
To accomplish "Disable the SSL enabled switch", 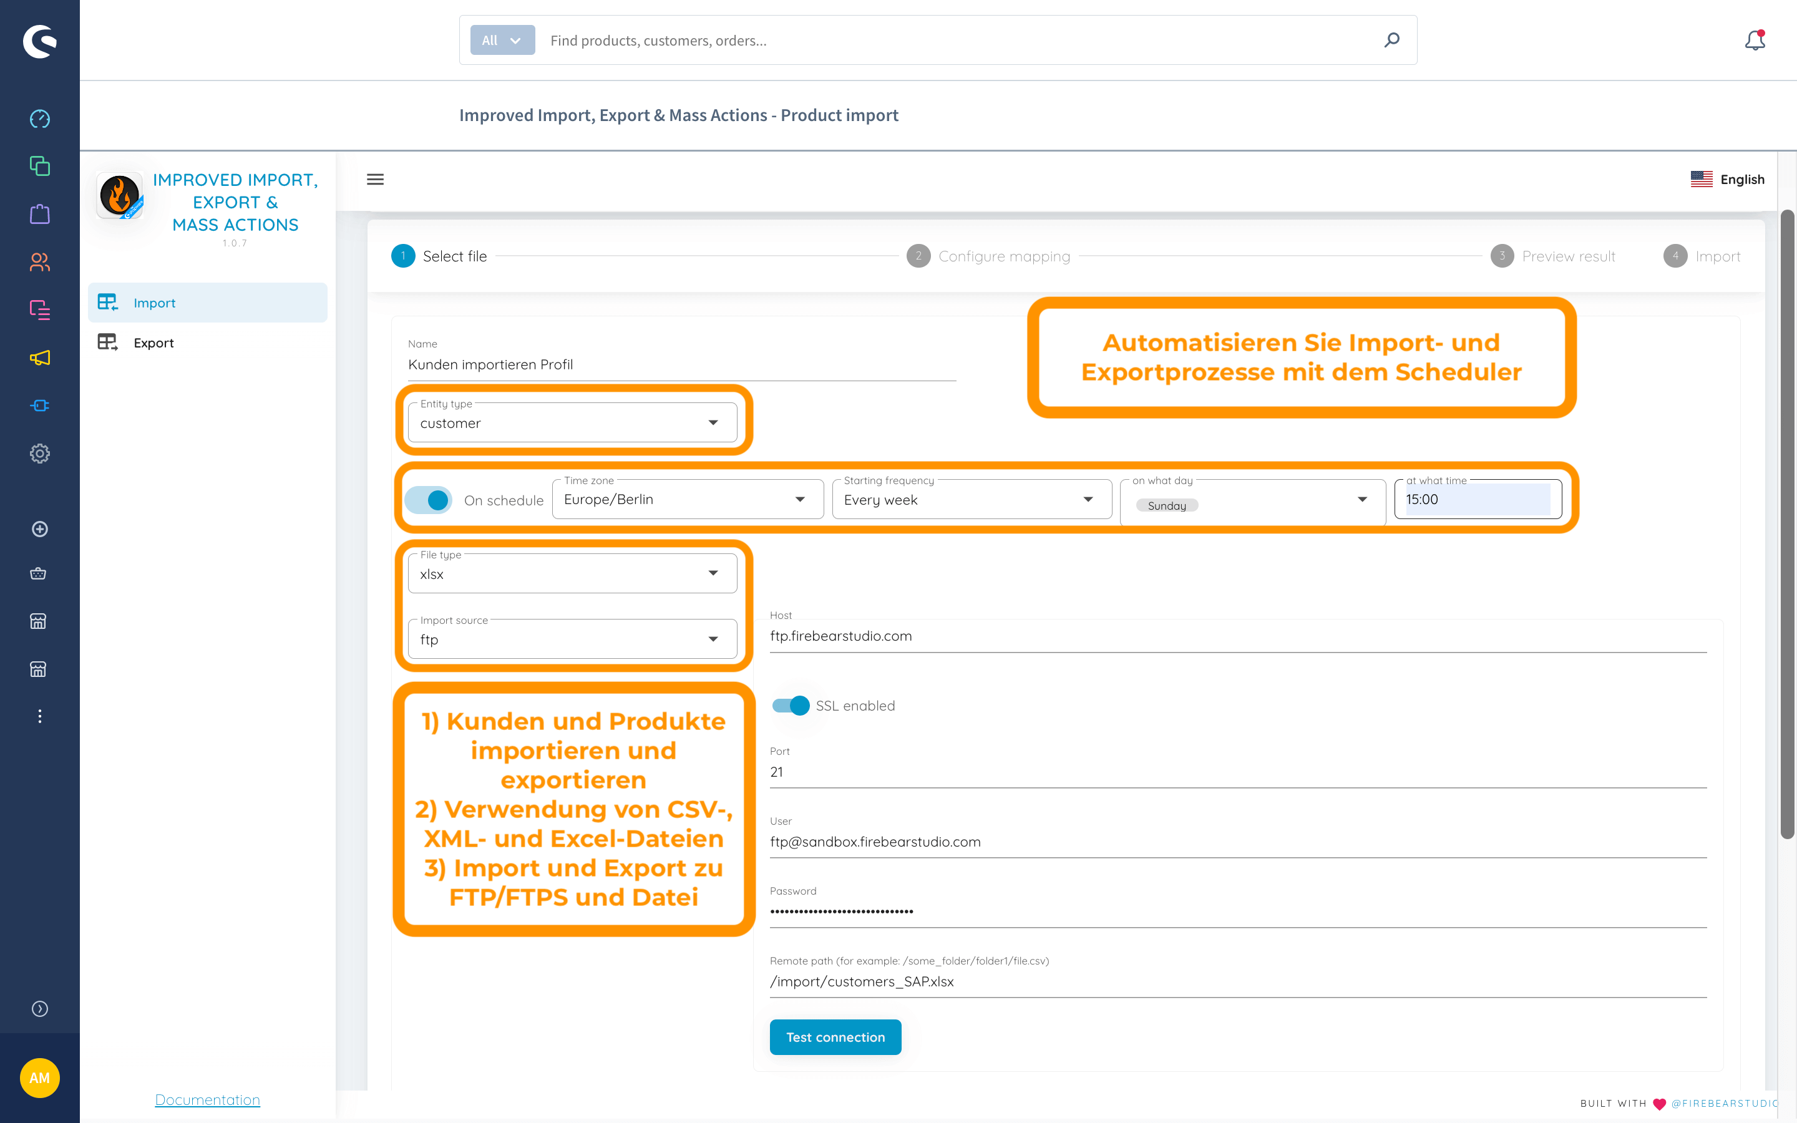I will (791, 705).
